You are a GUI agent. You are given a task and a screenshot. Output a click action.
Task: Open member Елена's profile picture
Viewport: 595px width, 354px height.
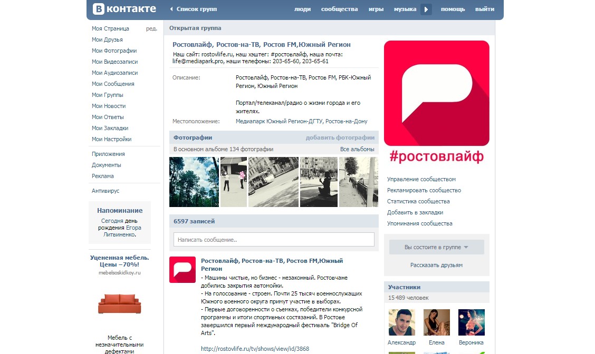[x=436, y=322]
